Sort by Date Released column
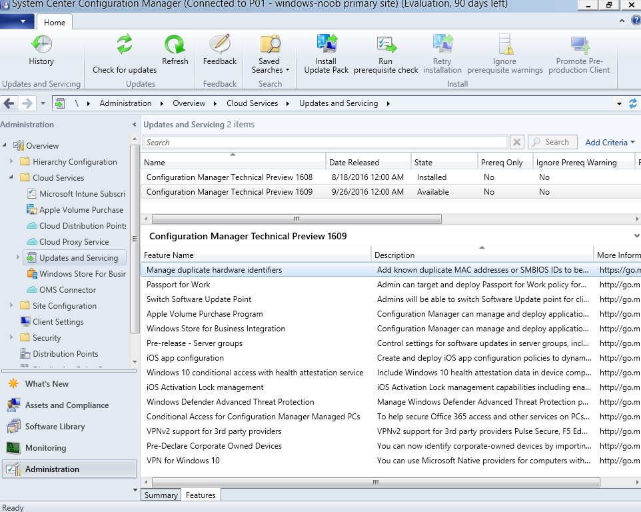The width and height of the screenshot is (641, 512). click(368, 163)
